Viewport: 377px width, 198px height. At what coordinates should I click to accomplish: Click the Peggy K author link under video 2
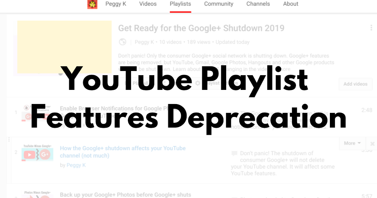pos(76,165)
